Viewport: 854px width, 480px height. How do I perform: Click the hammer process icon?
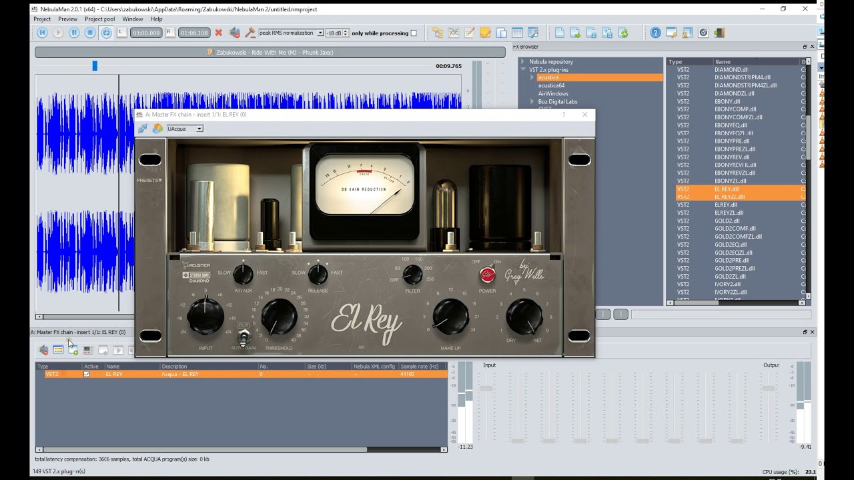click(x=250, y=33)
